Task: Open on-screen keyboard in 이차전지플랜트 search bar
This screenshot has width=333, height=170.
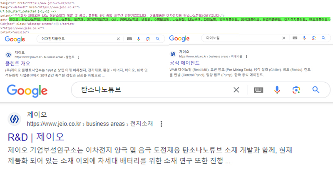Action: [129, 39]
